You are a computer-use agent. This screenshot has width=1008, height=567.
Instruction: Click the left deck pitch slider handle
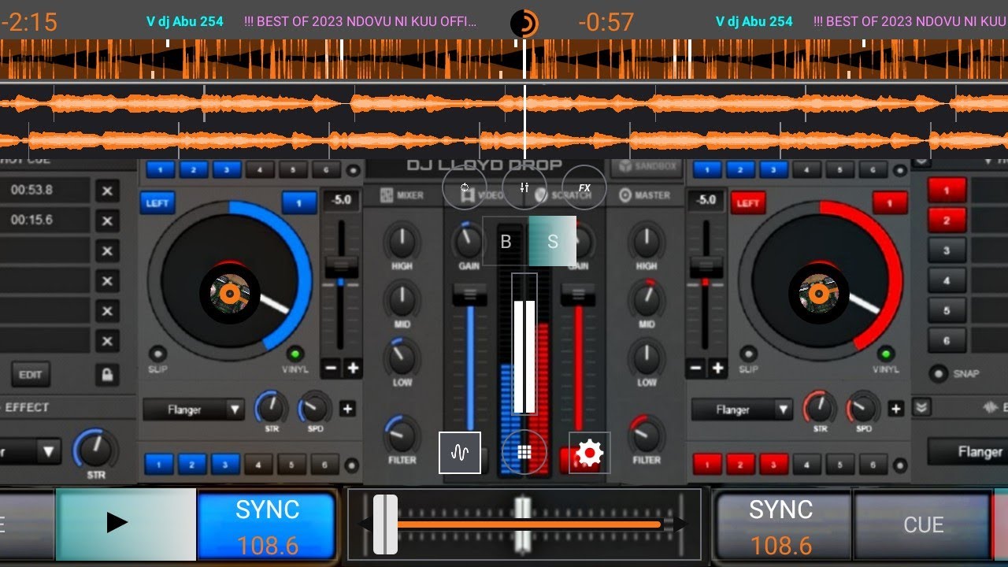341,268
